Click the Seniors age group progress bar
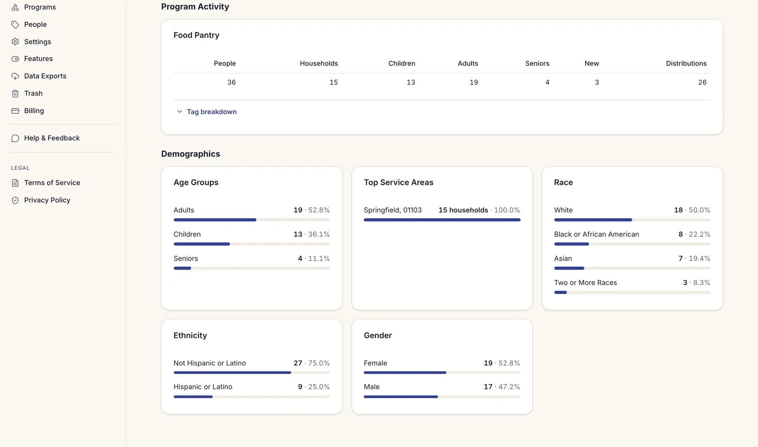The image size is (758, 447). (x=251, y=268)
